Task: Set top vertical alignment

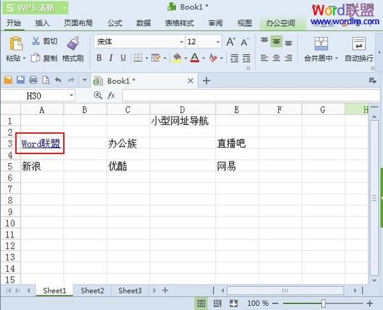Action: pos(264,41)
